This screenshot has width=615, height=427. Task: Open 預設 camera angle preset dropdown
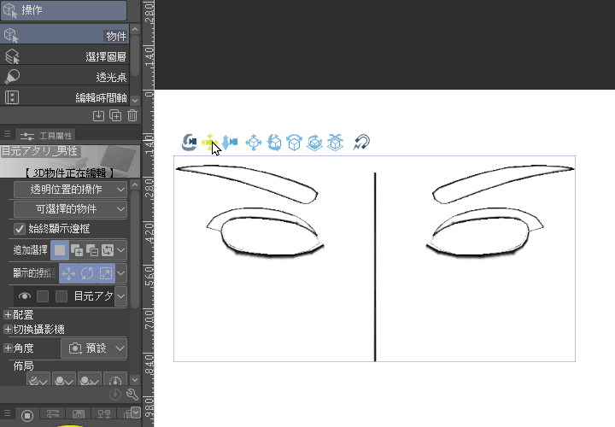94,348
